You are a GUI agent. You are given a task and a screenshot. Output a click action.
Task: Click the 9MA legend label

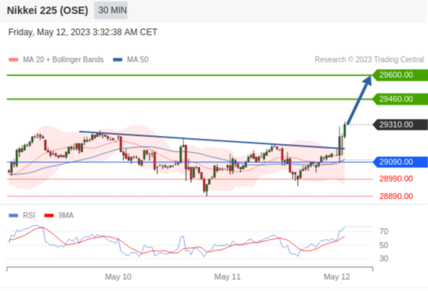coord(66,216)
